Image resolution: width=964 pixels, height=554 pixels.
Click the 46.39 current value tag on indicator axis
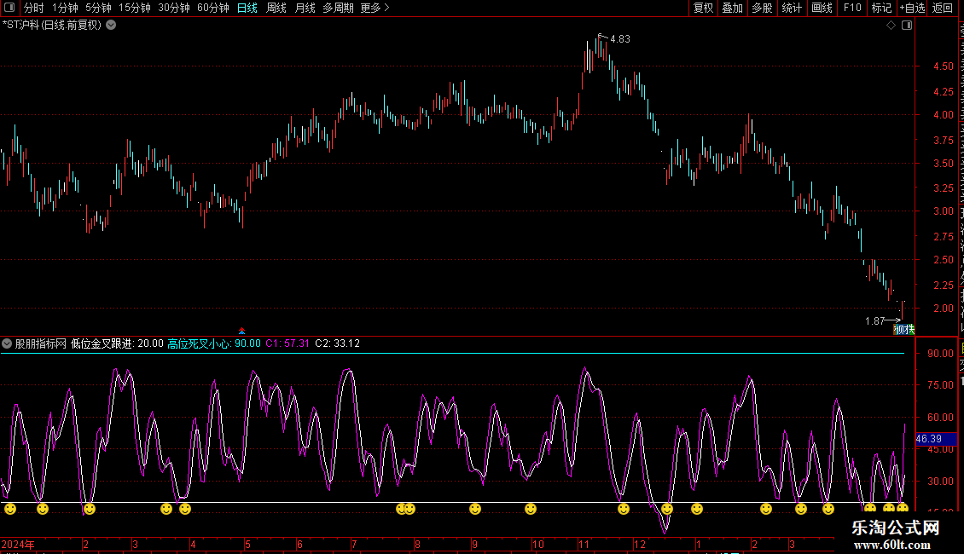(x=937, y=439)
